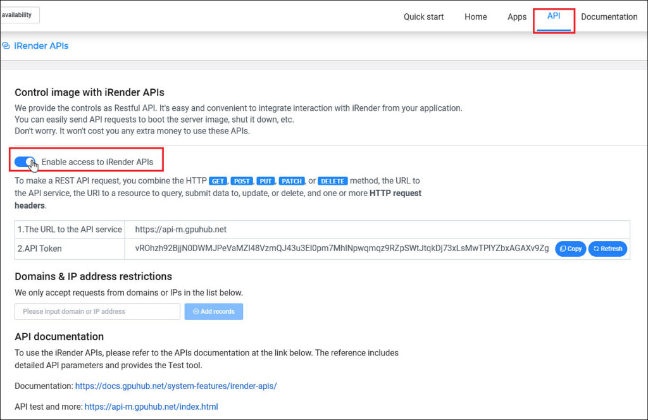648x420 pixels.
Task: Select the API tab
Action: (x=554, y=16)
